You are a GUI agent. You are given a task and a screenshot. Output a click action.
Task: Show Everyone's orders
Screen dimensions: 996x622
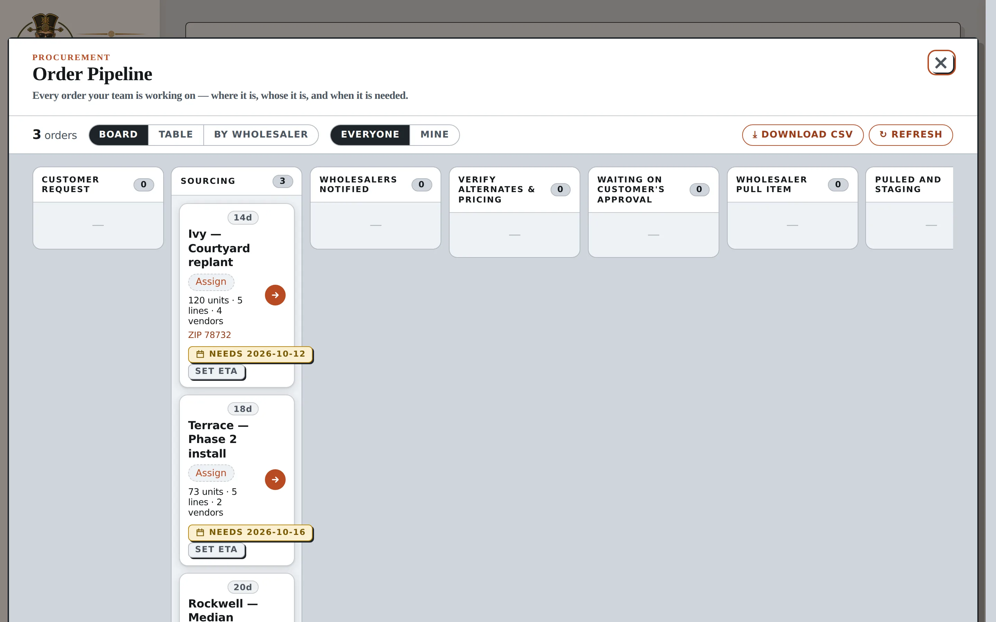click(x=370, y=134)
